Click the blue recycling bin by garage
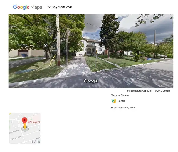178x152 pixels. tap(25, 55)
